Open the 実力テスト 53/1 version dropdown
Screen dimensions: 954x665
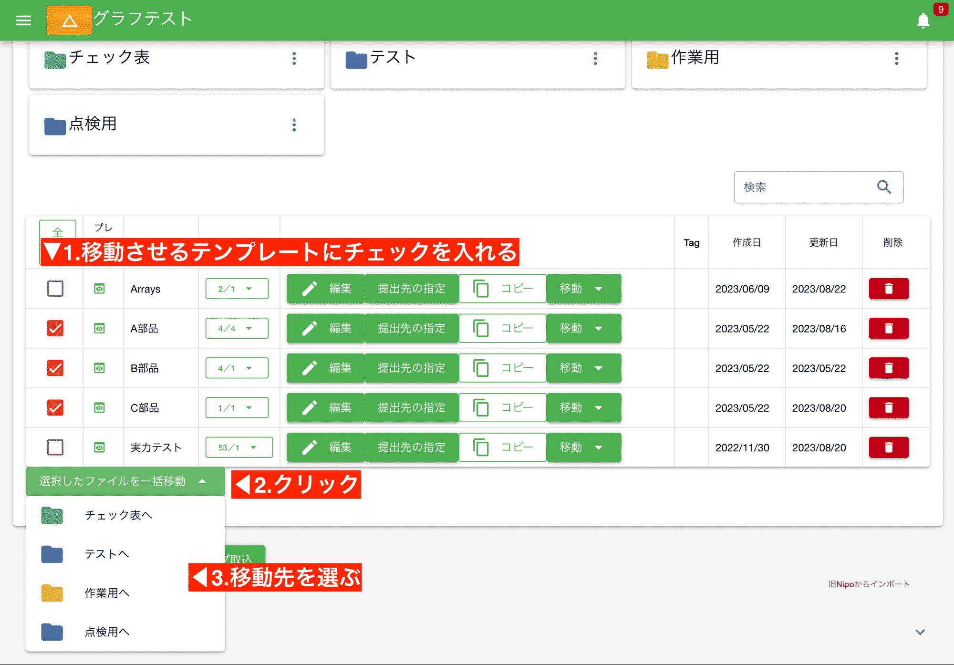239,447
